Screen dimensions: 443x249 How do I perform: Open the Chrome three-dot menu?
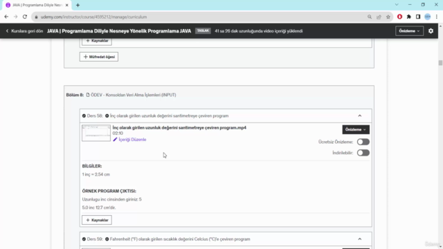(x=437, y=17)
